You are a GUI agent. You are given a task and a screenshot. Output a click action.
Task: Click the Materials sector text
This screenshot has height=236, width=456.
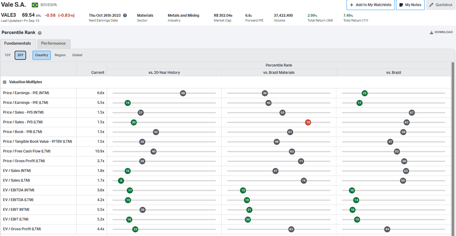[x=145, y=15]
